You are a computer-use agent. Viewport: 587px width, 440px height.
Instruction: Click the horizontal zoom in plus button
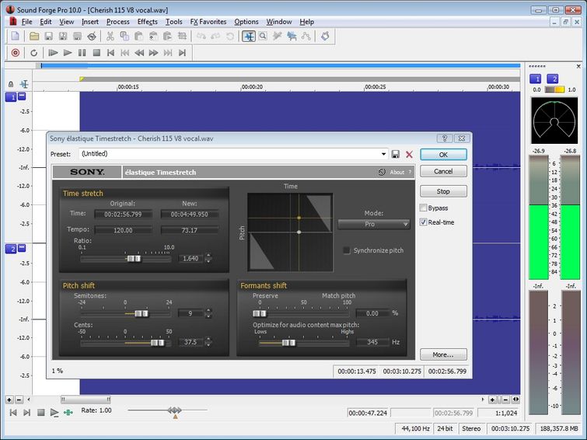[x=492, y=400]
